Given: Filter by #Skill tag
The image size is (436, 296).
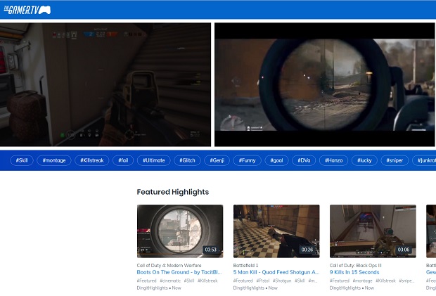Looking at the screenshot, I should tap(22, 160).
